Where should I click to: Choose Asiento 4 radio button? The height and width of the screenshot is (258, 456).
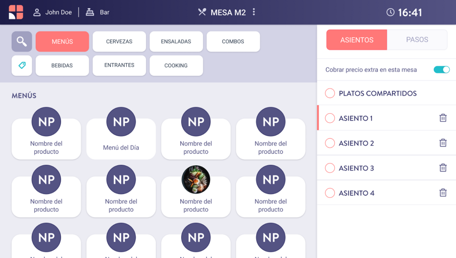click(x=330, y=193)
